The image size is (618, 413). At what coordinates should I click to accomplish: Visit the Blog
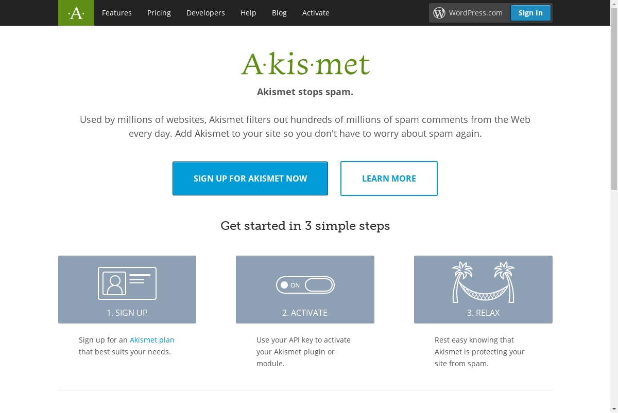(x=279, y=13)
